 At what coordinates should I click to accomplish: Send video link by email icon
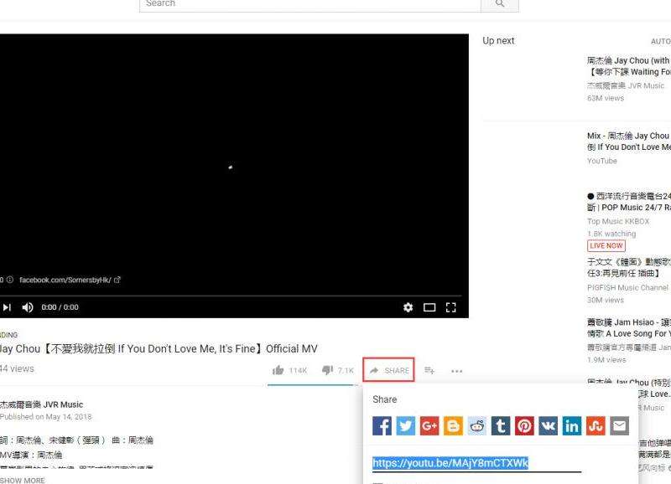[x=619, y=425]
